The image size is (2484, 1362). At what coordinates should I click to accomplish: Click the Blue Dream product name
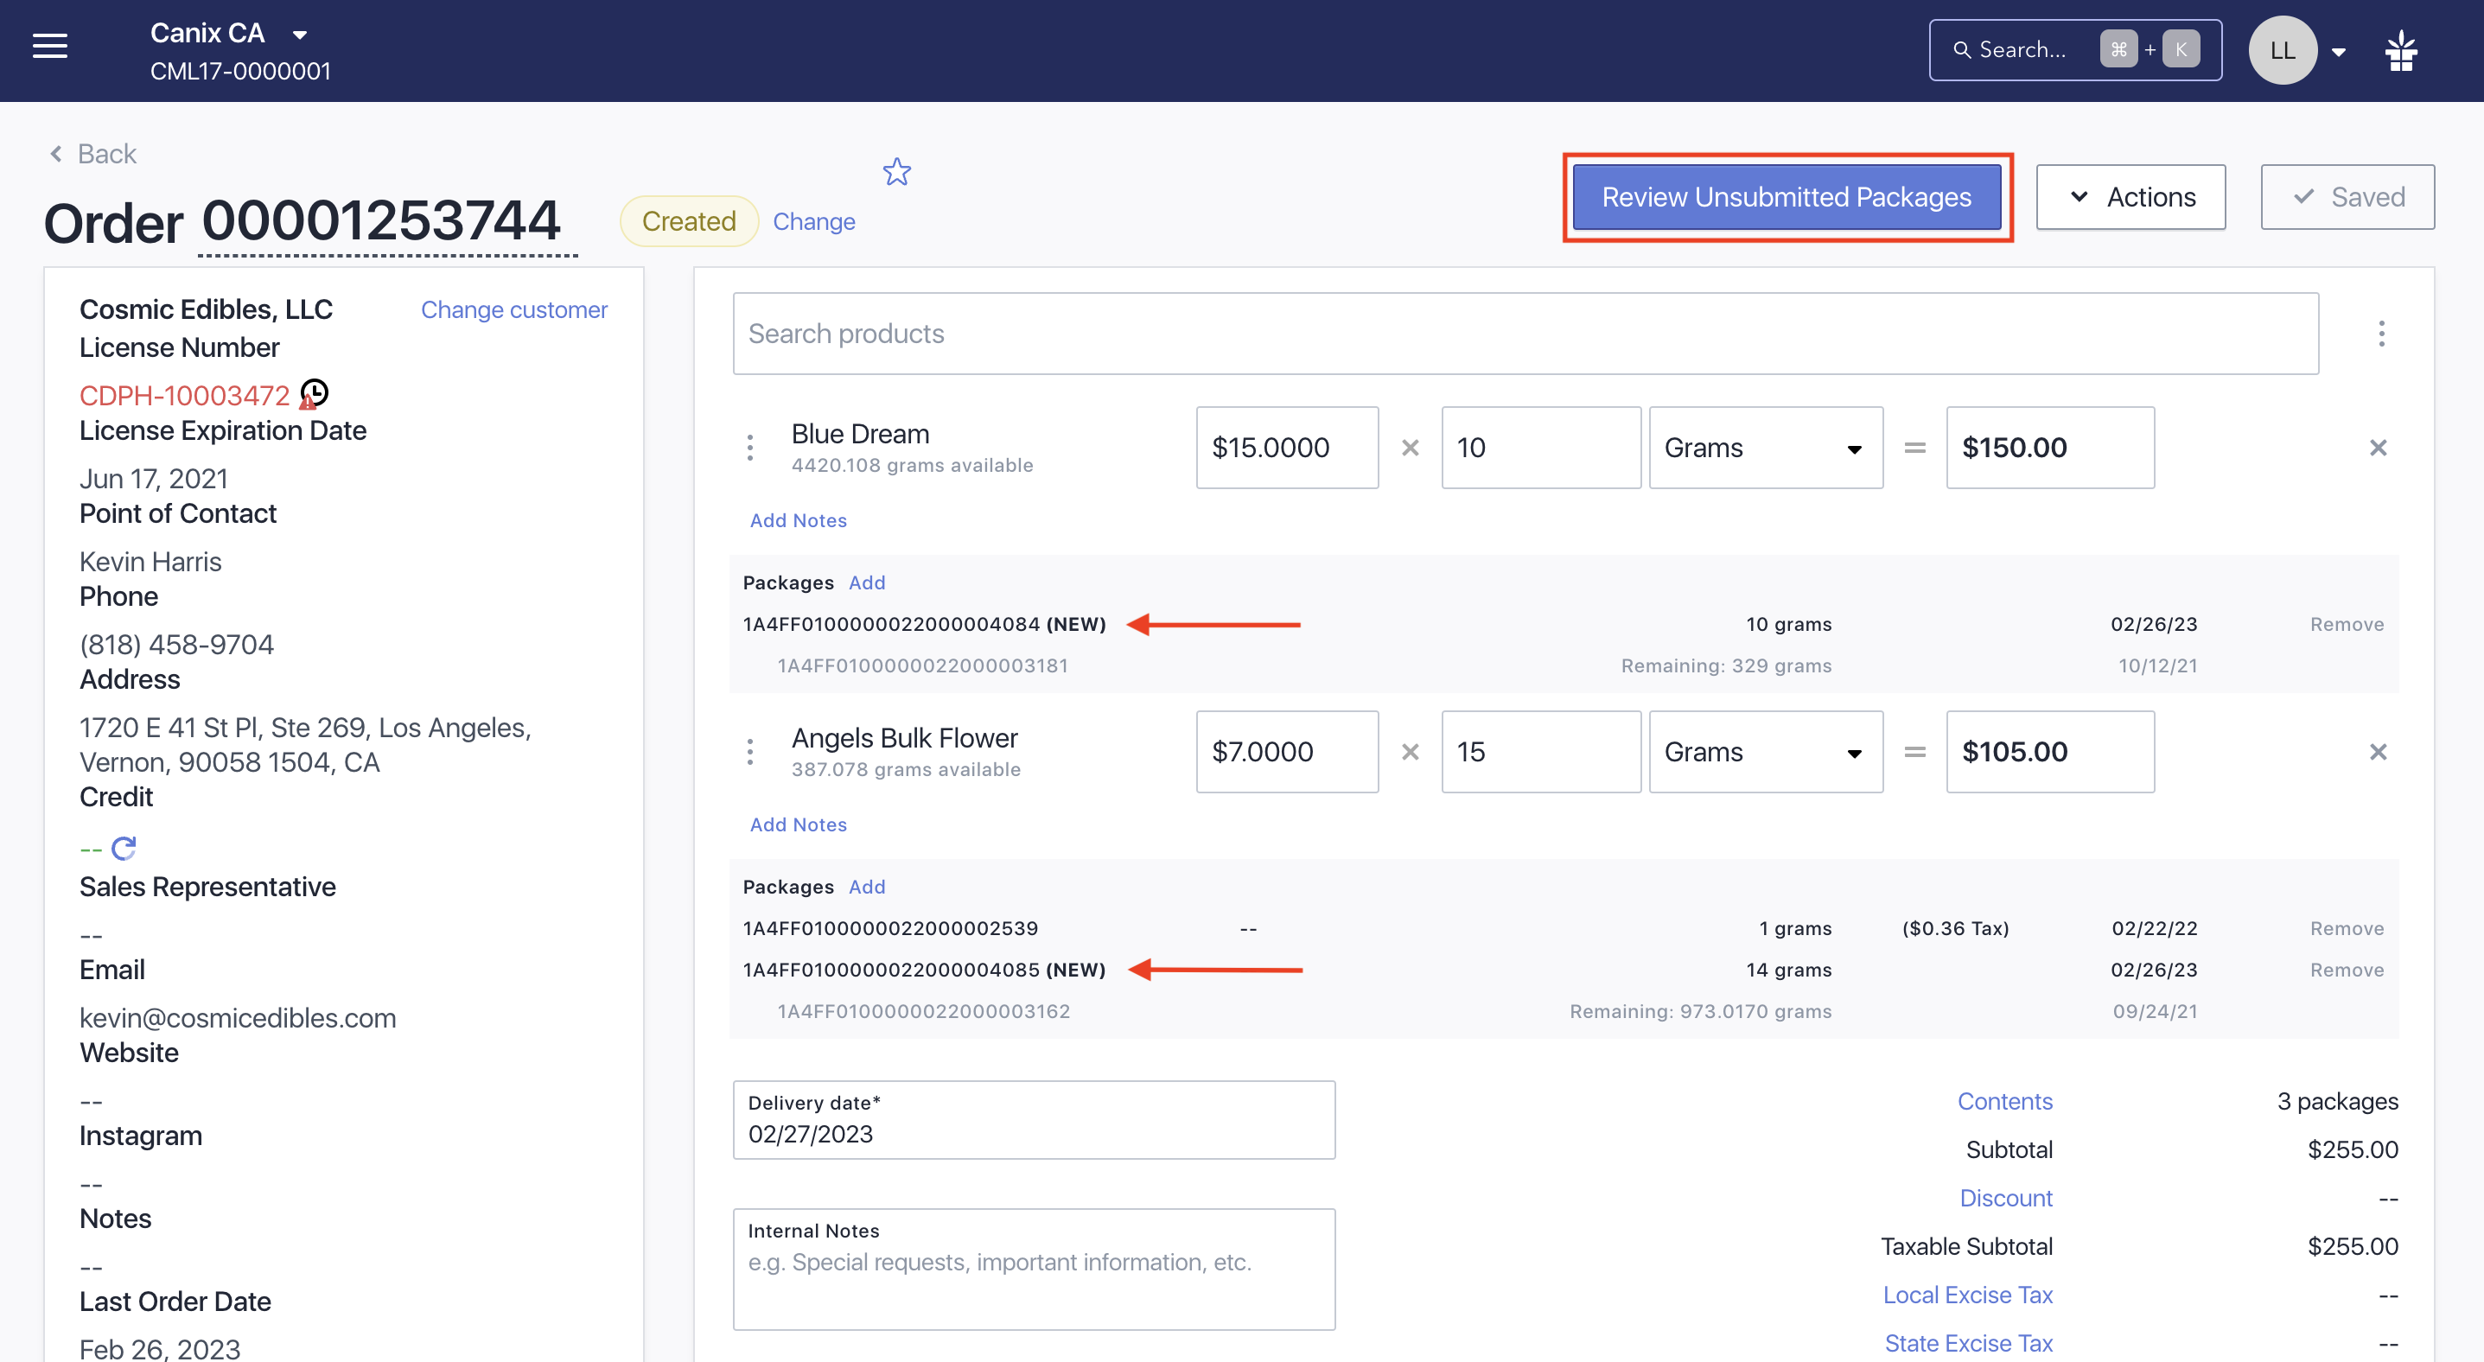coord(860,434)
